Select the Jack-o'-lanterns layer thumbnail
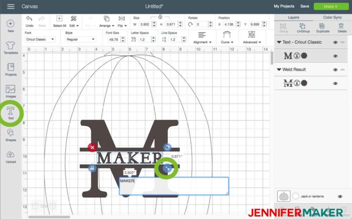 pos(284,196)
